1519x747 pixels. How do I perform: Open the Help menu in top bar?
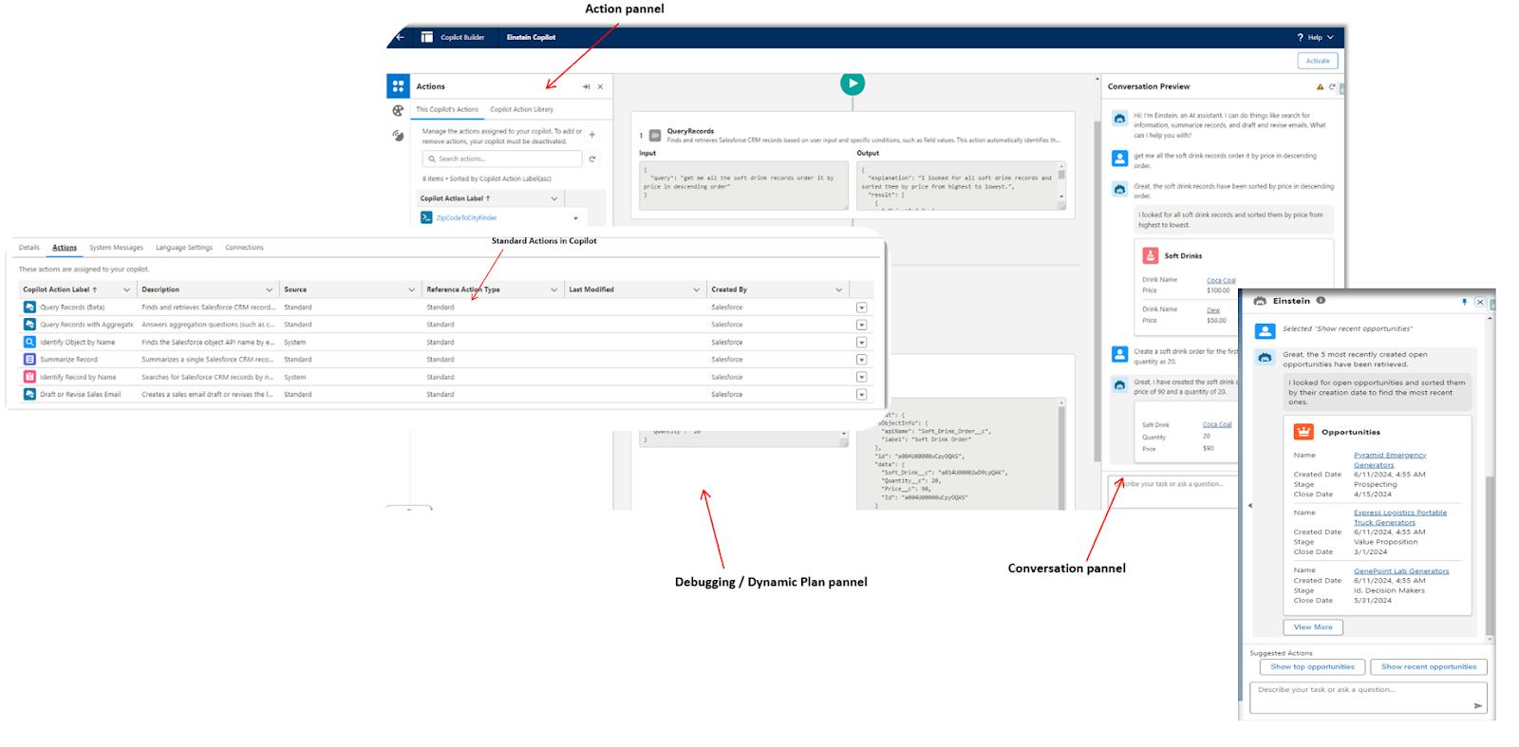point(1315,37)
